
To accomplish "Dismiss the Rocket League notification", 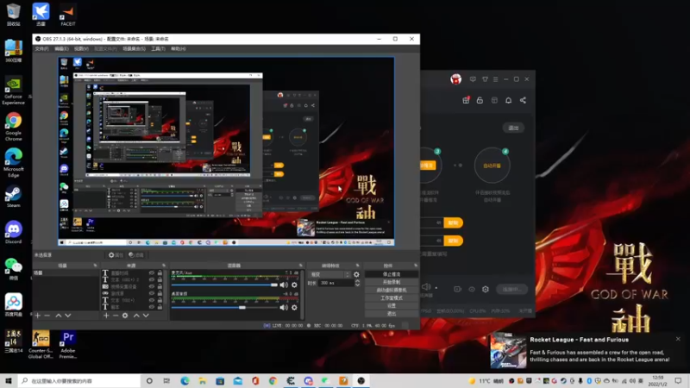I will (x=678, y=339).
